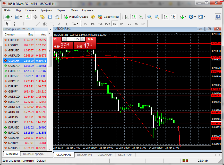
Task: Select the D1 timeframe
Action: (x=129, y=24)
